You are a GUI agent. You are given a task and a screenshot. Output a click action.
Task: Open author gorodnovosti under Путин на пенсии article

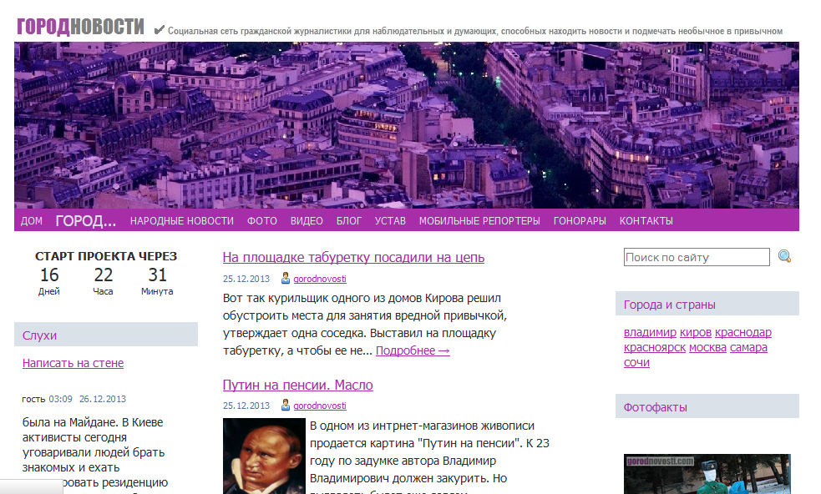pyautogui.click(x=320, y=406)
